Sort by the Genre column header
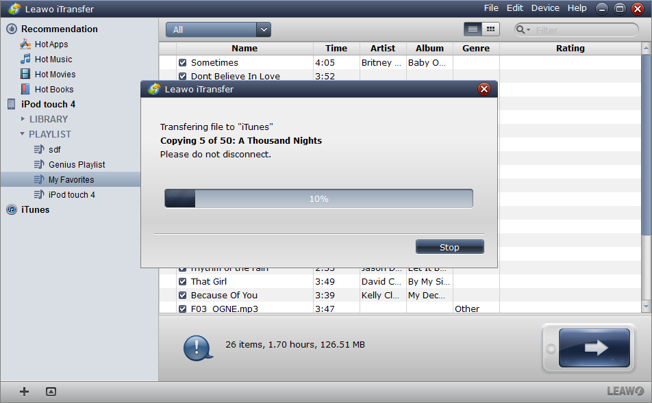 click(476, 48)
